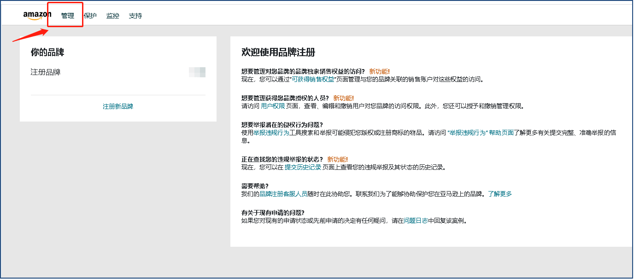Viewport: 634px width, 279px height.
Task: Click 新功能 beside the sales rights heading
Action: [x=379, y=71]
